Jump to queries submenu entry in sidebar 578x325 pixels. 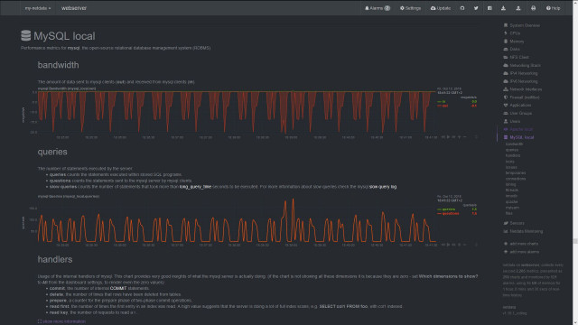coord(512,150)
